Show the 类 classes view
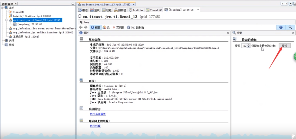Viewport: 296px width, 139px height. (106, 27)
